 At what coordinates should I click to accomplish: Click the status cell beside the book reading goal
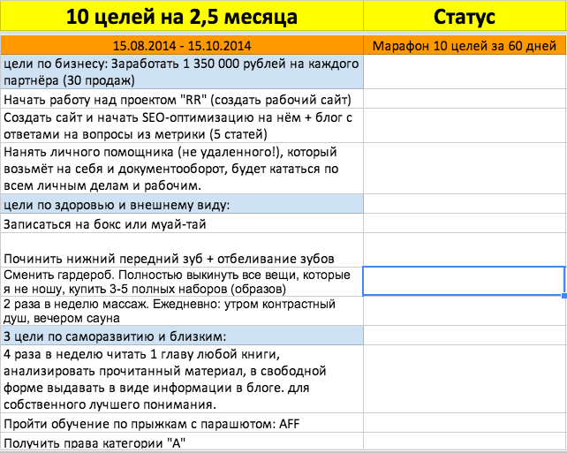(x=465, y=379)
